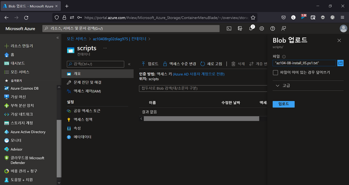Image resolution: width=349 pixels, height=185 pixels.
Task: Click 삭제 toolbar item
Action: click(x=238, y=64)
